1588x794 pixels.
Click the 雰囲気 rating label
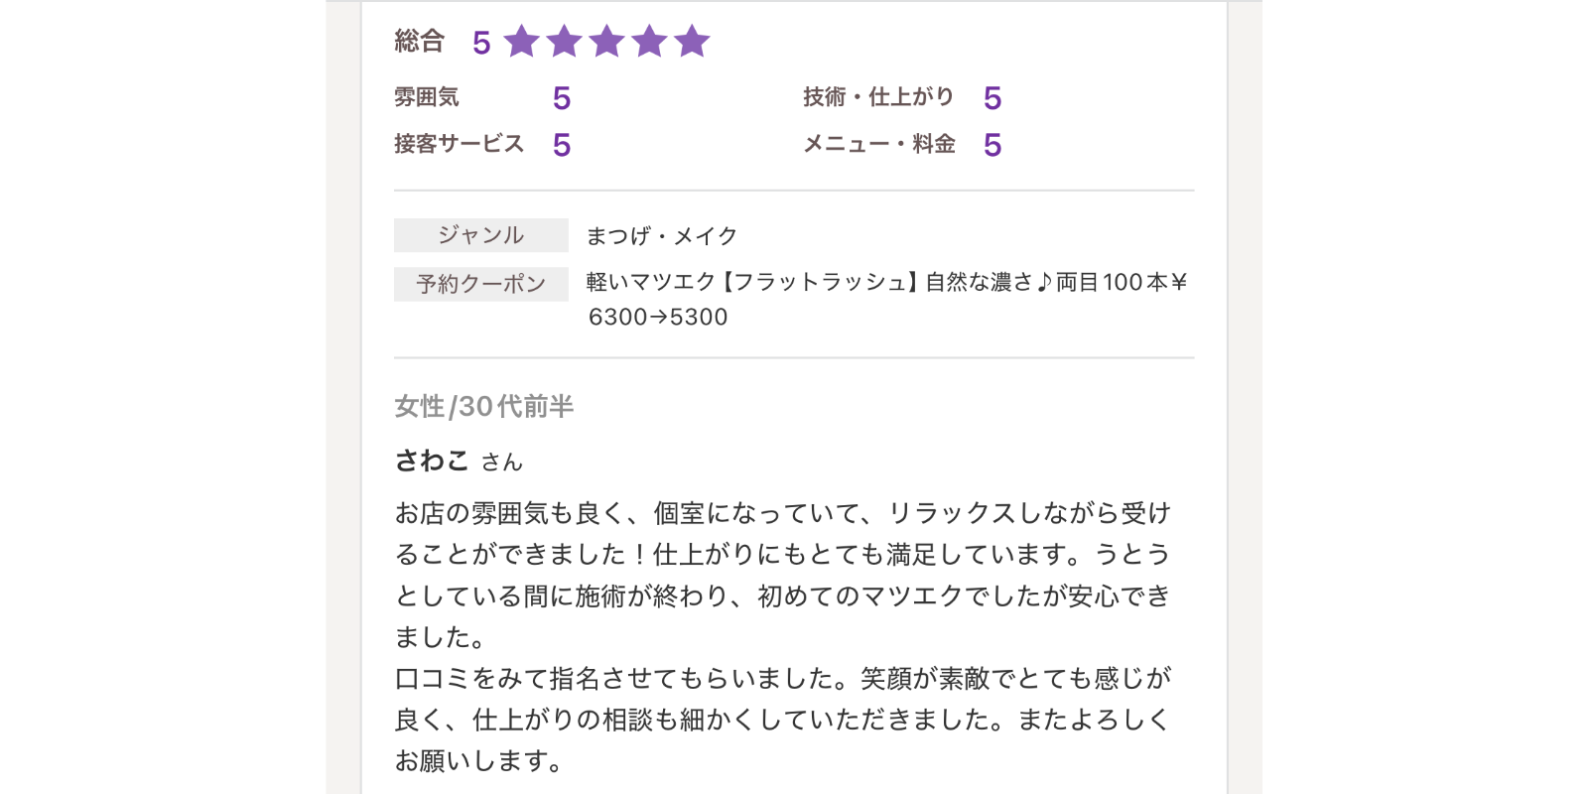(427, 97)
